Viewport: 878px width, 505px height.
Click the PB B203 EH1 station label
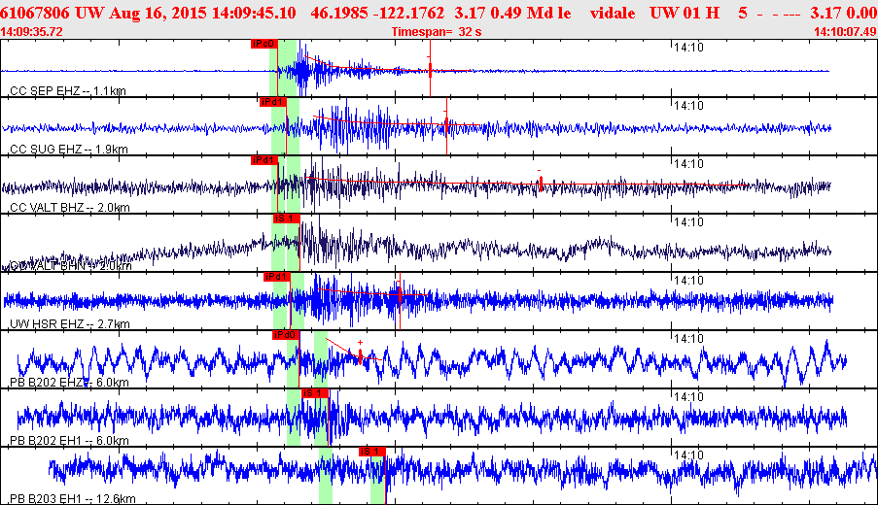pyautogui.click(x=70, y=499)
